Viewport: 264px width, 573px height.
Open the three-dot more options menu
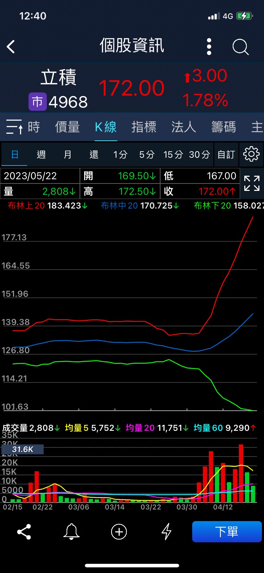209,47
